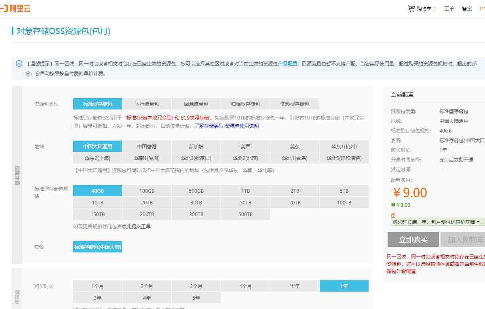
Task: Open the shopping cart icon
Action: [411, 8]
